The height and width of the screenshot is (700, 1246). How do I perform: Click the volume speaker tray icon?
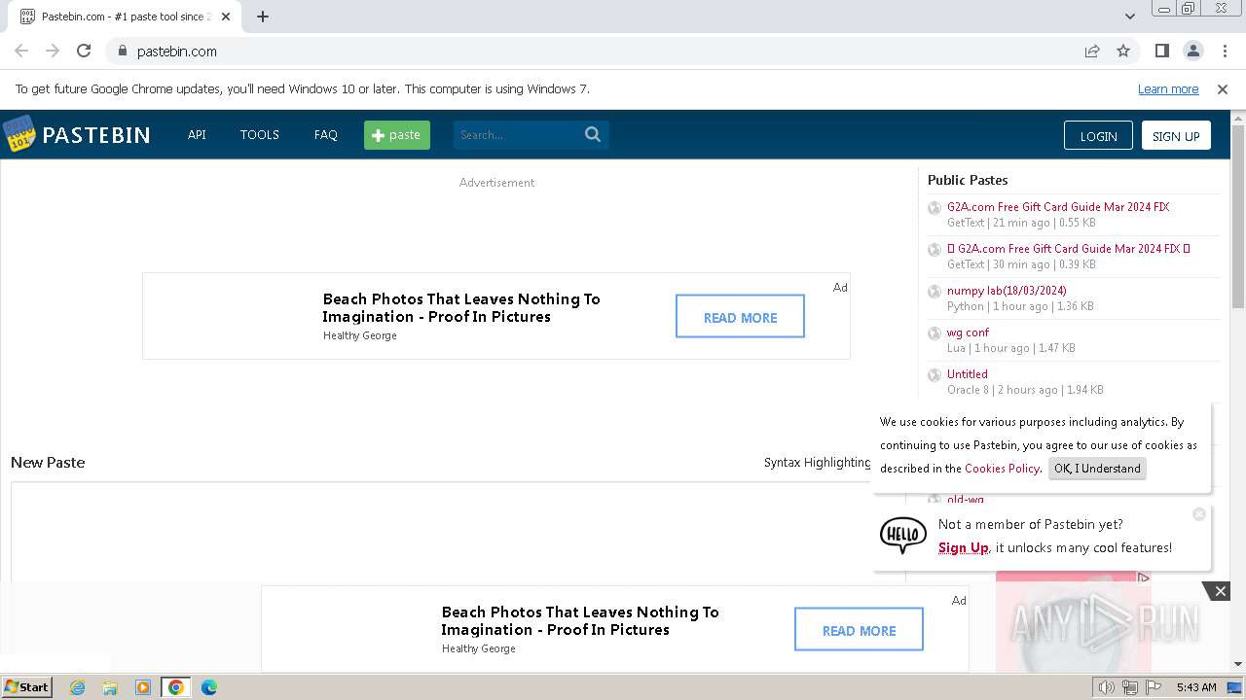pyautogui.click(x=1107, y=687)
